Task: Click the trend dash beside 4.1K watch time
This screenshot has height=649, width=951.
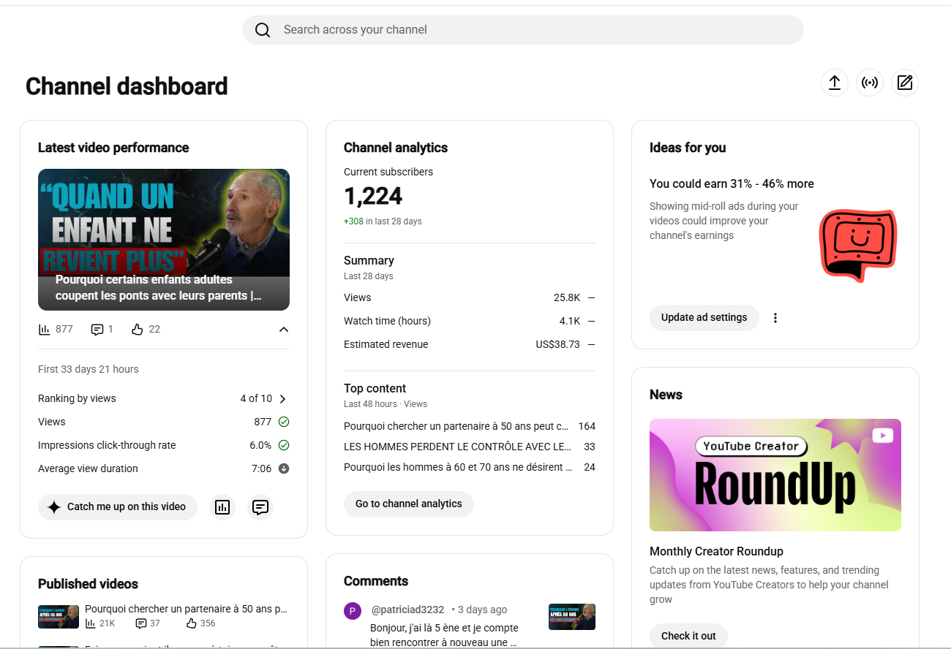Action: [591, 321]
